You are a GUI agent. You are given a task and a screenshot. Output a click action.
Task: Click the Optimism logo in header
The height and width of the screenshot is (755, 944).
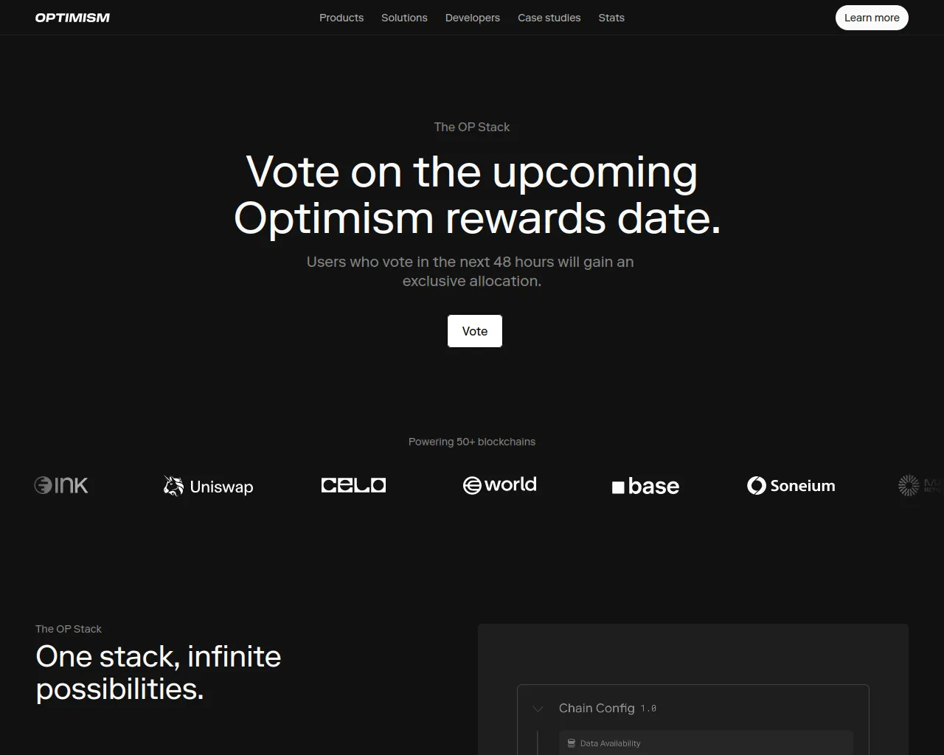pos(72,18)
